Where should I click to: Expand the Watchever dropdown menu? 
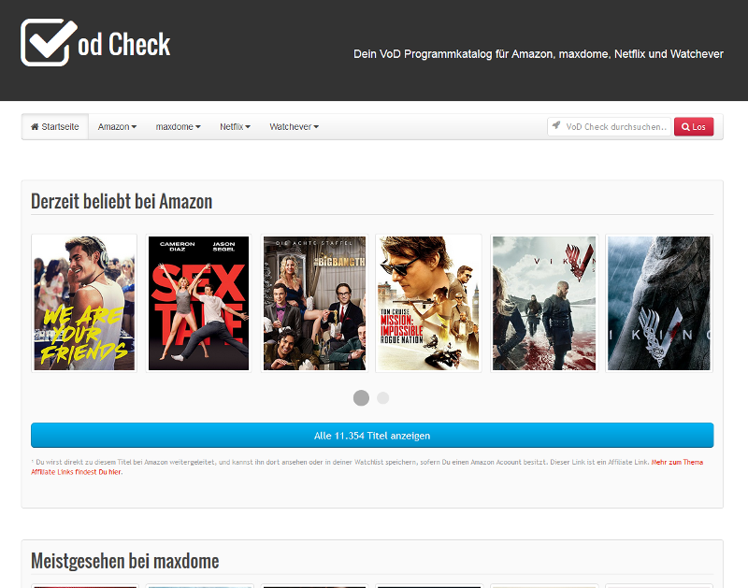[x=294, y=127]
